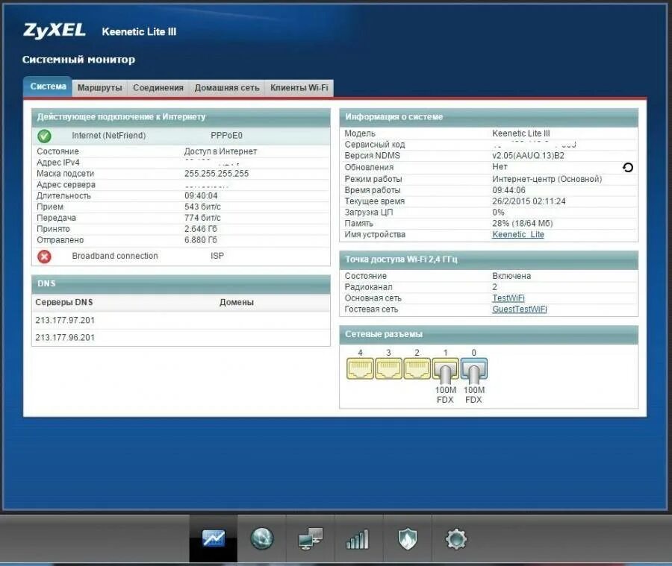Click the ZyXEL logo

pos(55,31)
